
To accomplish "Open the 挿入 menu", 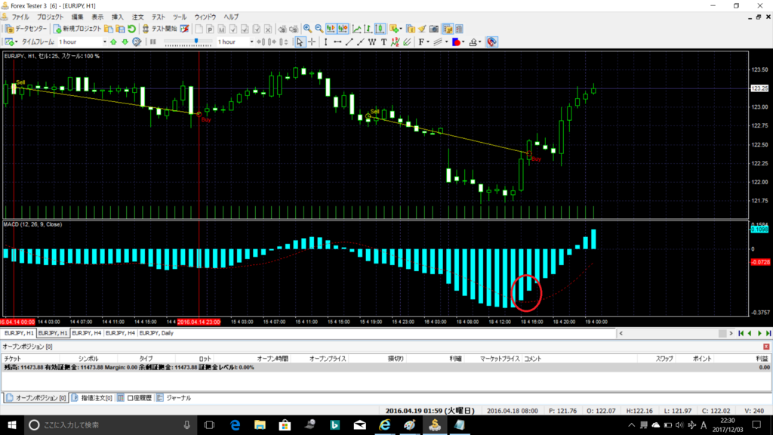I will (x=117, y=17).
